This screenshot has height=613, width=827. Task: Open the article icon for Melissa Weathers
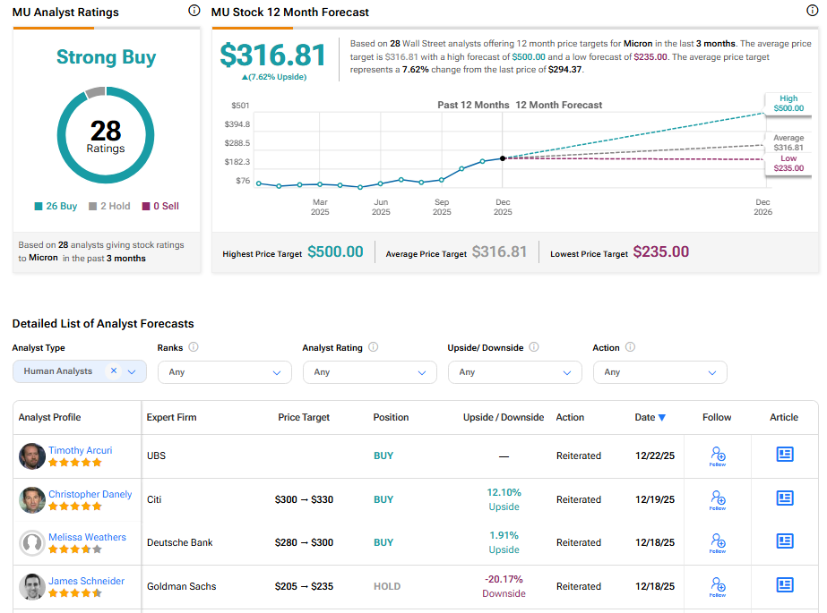pos(785,541)
